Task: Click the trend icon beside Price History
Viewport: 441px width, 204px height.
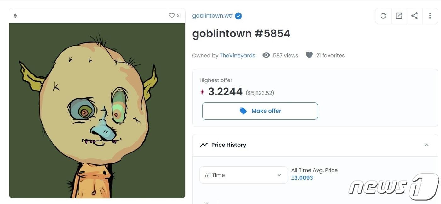Action: coord(204,145)
